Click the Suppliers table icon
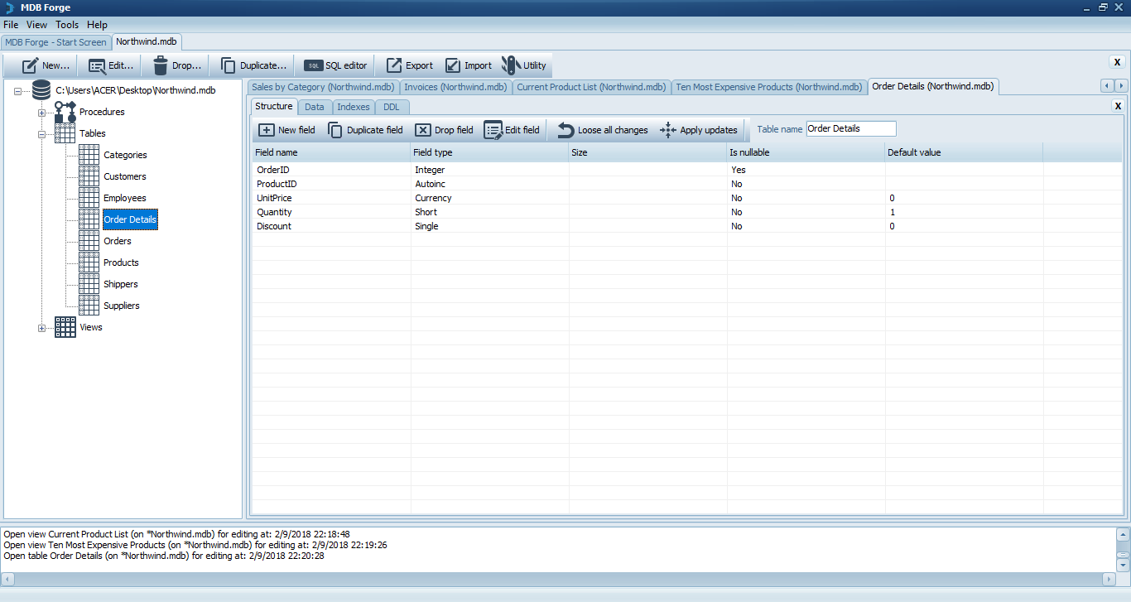 89,306
